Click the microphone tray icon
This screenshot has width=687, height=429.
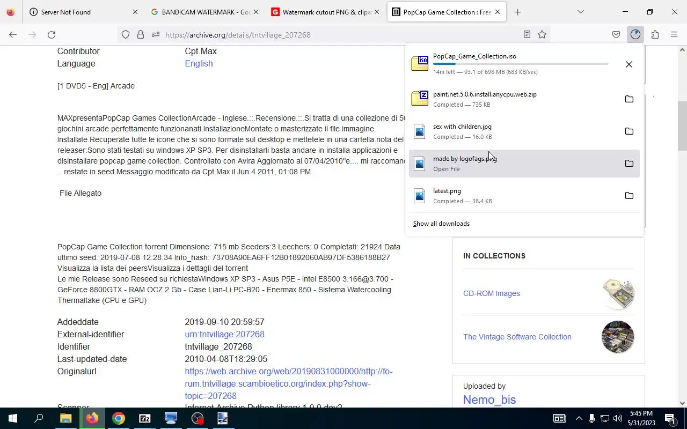click(x=591, y=418)
